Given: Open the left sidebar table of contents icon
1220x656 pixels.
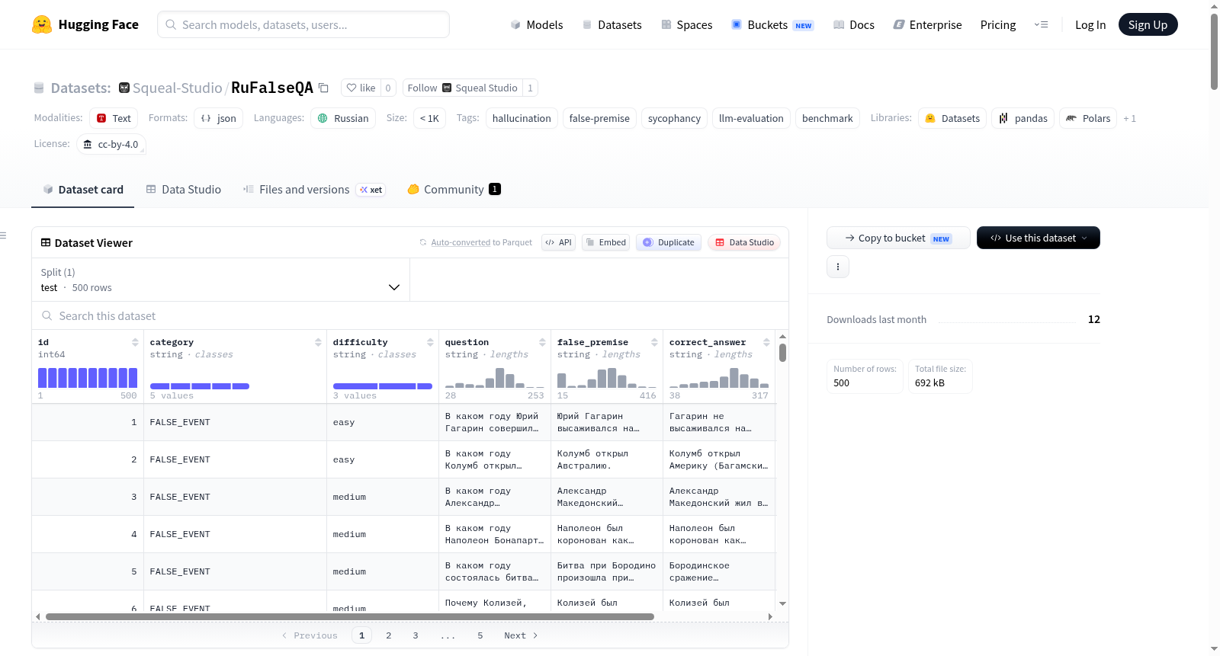Looking at the screenshot, I should coord(3,235).
